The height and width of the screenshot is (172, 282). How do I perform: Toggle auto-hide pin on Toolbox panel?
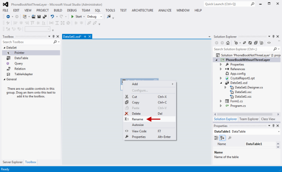(54, 37)
